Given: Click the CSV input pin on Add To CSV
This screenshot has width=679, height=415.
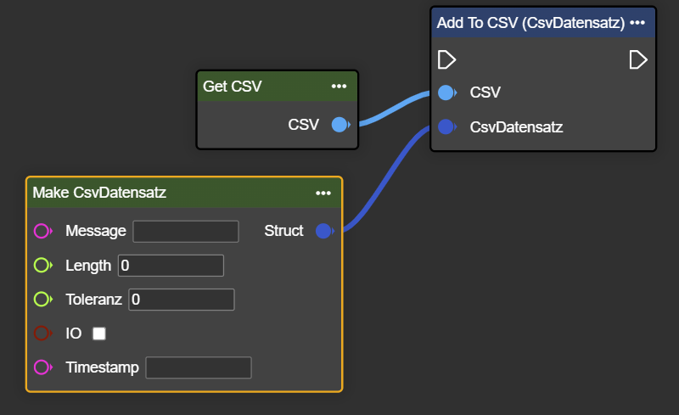Looking at the screenshot, I should click(446, 93).
